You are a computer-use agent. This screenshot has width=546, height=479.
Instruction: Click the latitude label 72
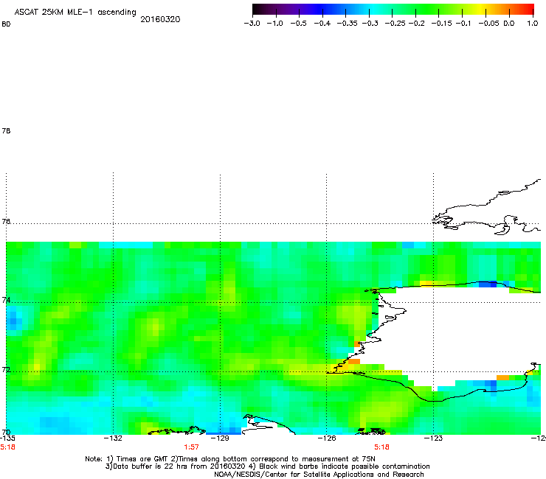pyautogui.click(x=6, y=370)
